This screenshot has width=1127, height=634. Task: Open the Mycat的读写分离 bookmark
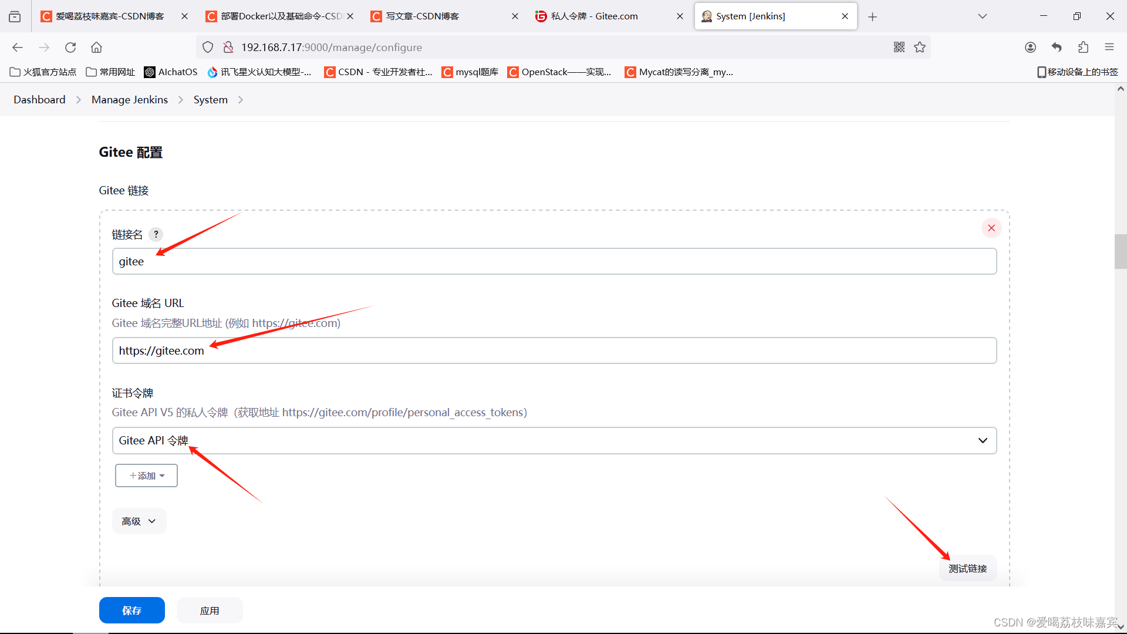tap(679, 72)
